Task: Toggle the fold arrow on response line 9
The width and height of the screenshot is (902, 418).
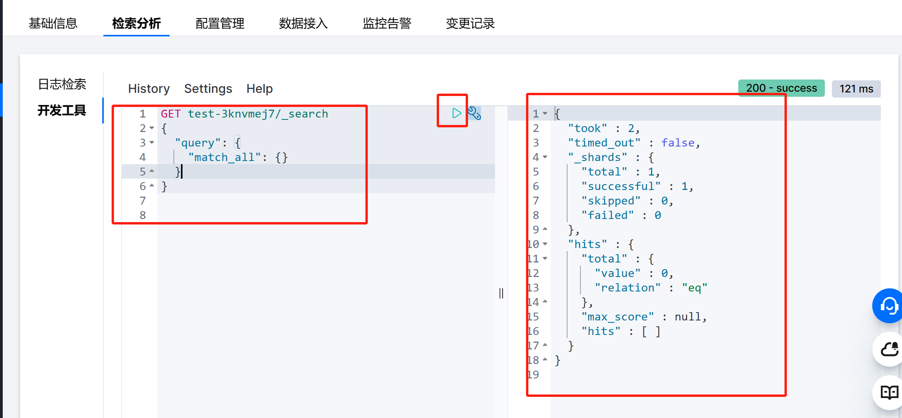Action: pyautogui.click(x=545, y=229)
